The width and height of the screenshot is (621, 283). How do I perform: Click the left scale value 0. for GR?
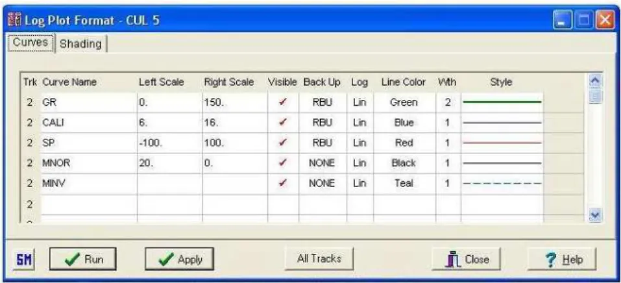(x=169, y=103)
